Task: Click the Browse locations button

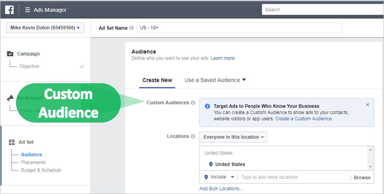Action: (362, 178)
